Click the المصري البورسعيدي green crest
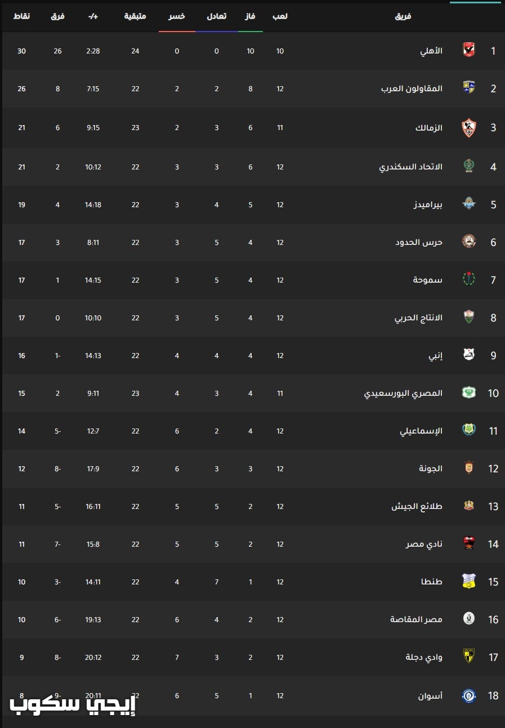 (468, 393)
